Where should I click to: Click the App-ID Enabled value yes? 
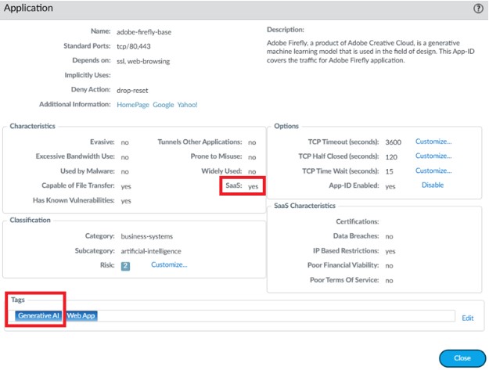click(x=390, y=186)
